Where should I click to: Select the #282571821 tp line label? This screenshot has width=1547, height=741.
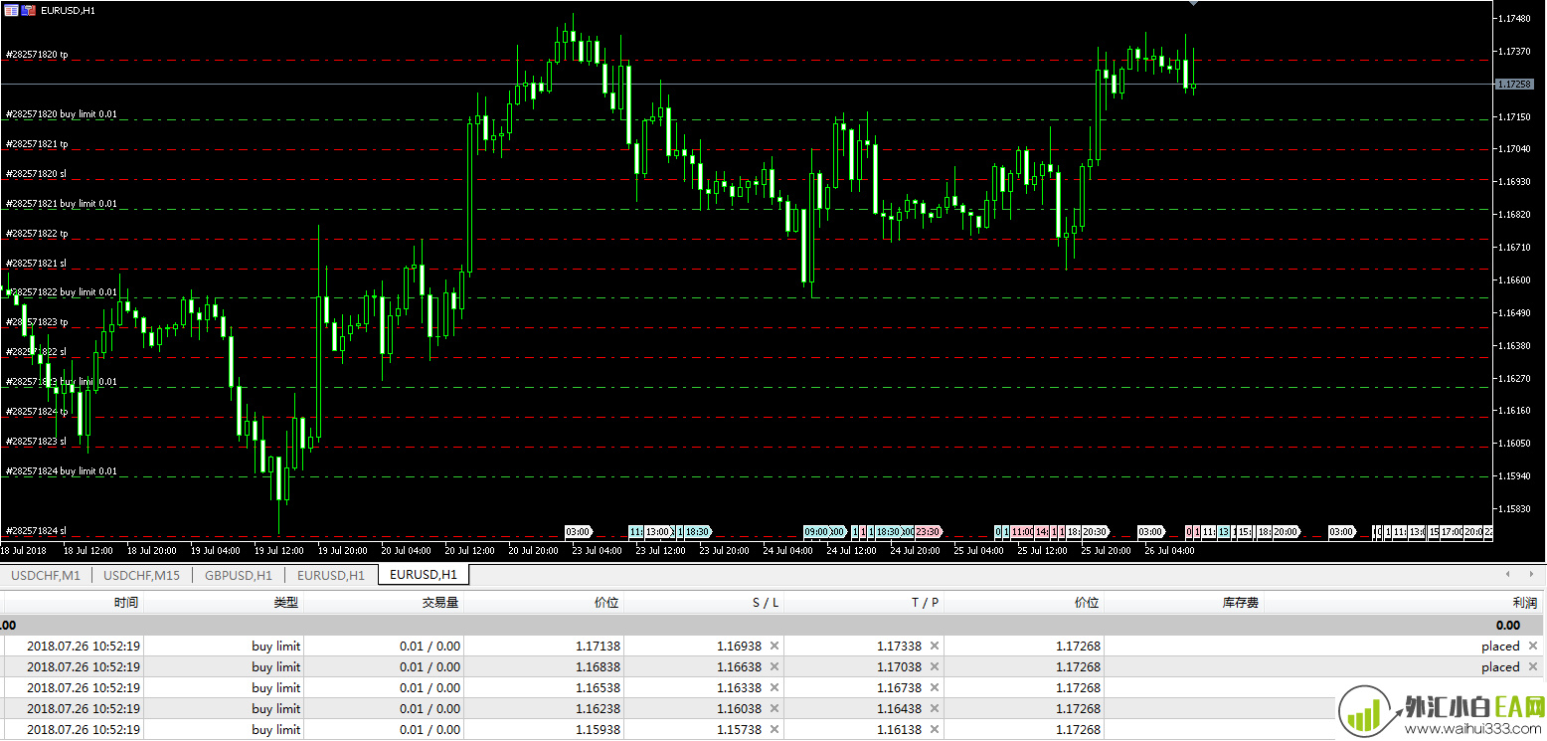coord(37,144)
